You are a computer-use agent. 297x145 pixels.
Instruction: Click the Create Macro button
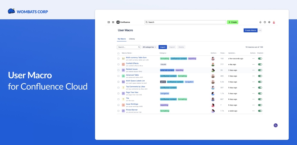point(250,30)
